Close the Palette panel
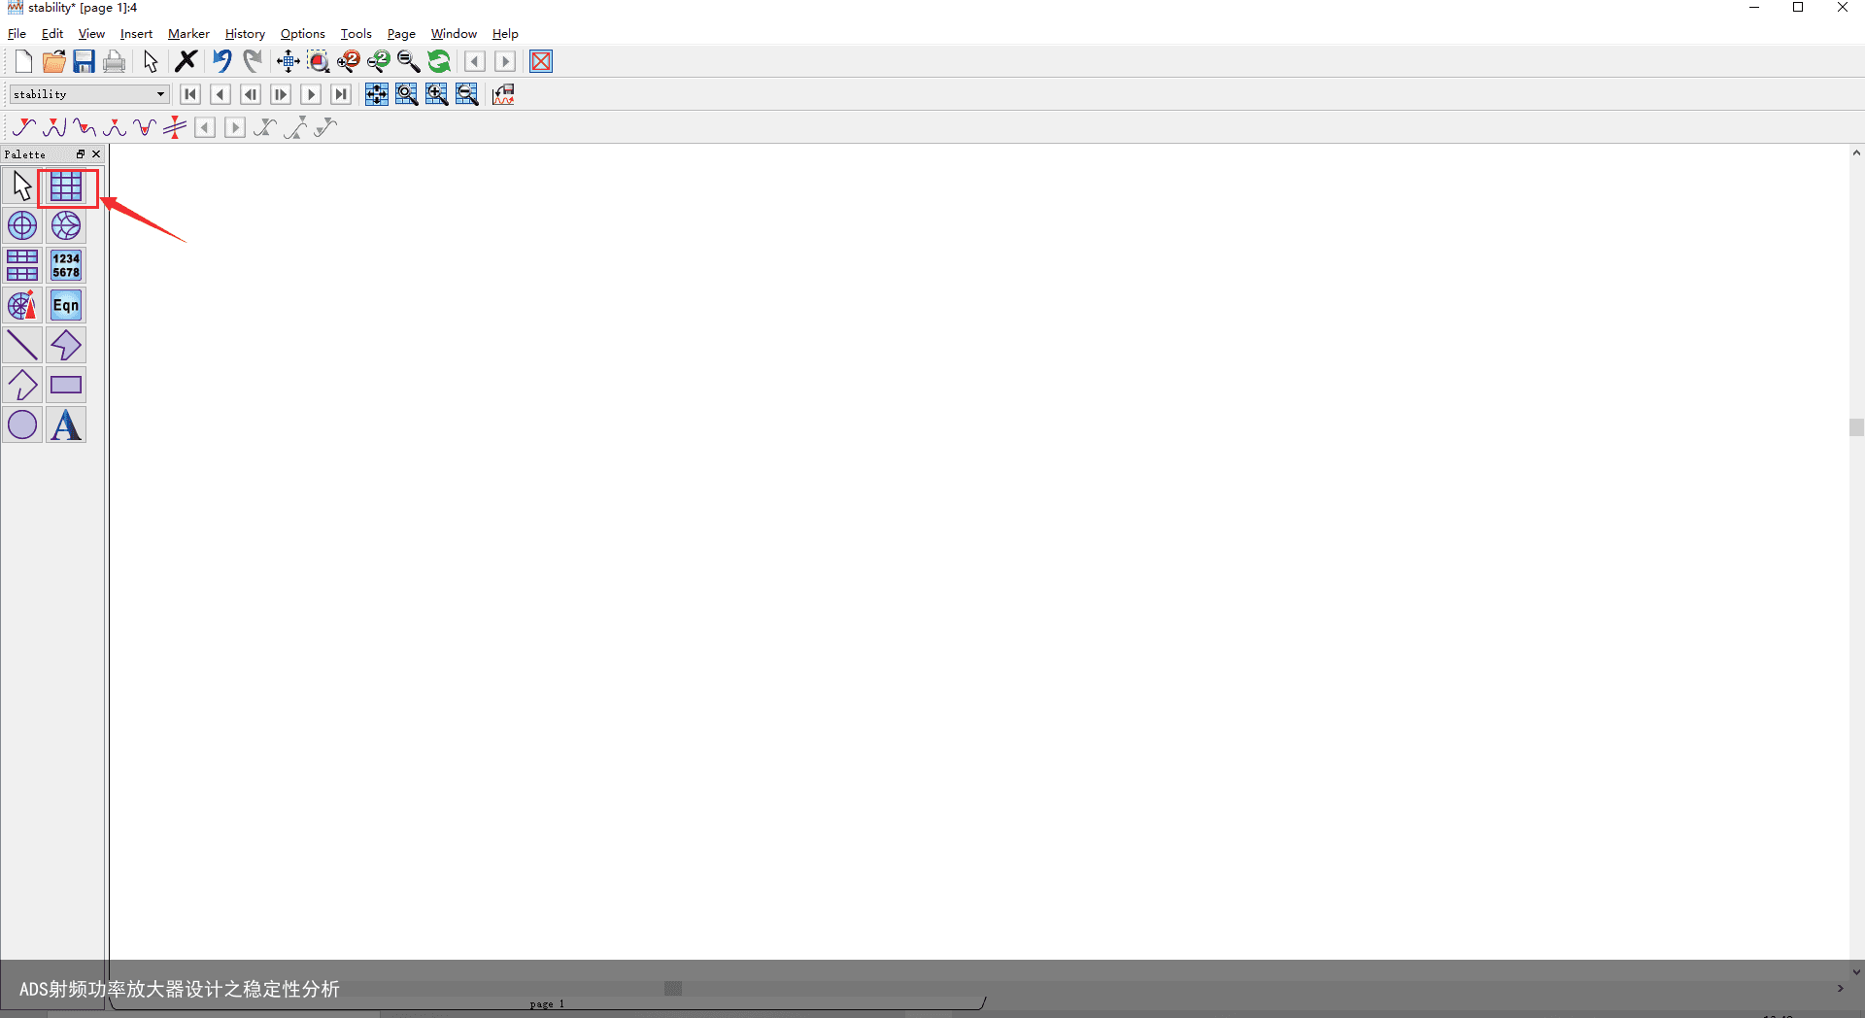 [96, 154]
